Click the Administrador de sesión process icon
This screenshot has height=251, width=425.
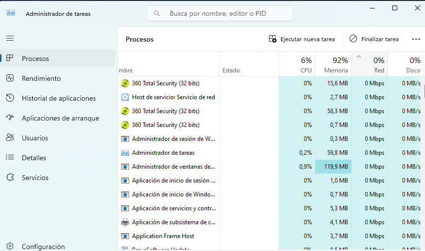(x=125, y=139)
